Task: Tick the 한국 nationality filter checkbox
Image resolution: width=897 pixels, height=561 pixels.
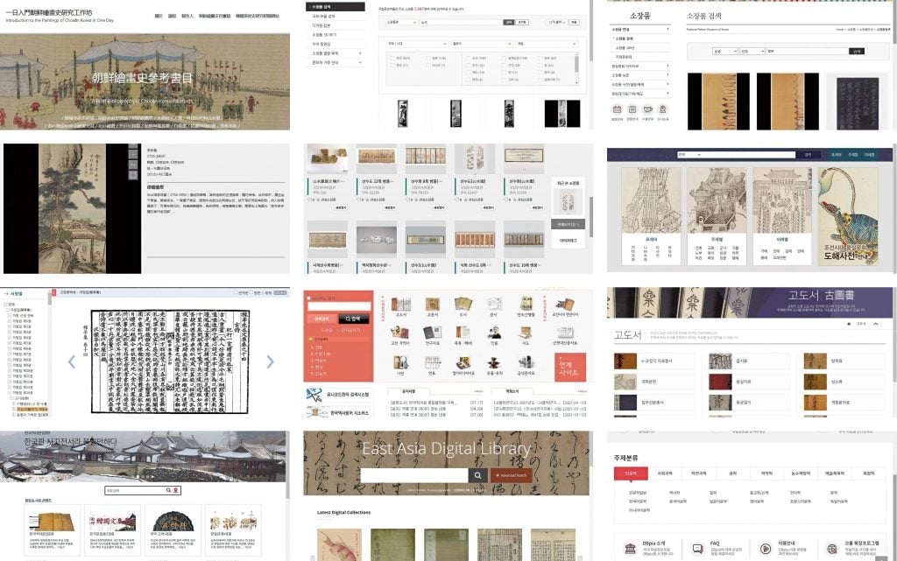Action: pos(393,59)
